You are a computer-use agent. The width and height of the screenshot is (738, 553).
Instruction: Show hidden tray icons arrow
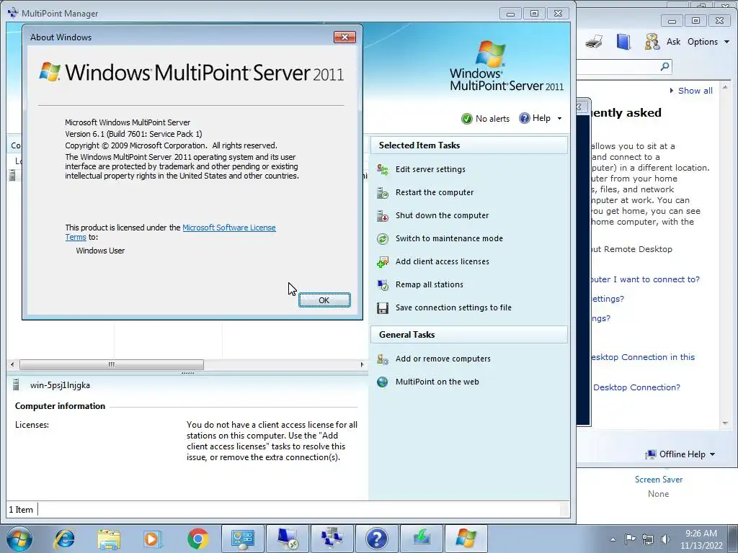pos(613,539)
